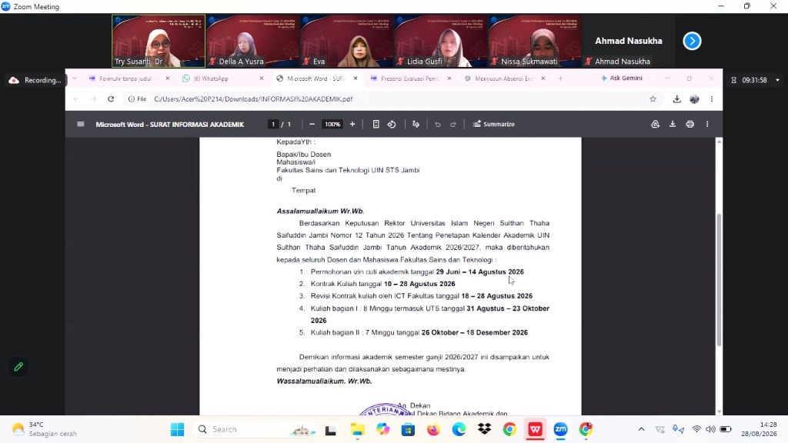Select the draw annotation tool
Viewport: 788px width, 443px height.
[416, 124]
